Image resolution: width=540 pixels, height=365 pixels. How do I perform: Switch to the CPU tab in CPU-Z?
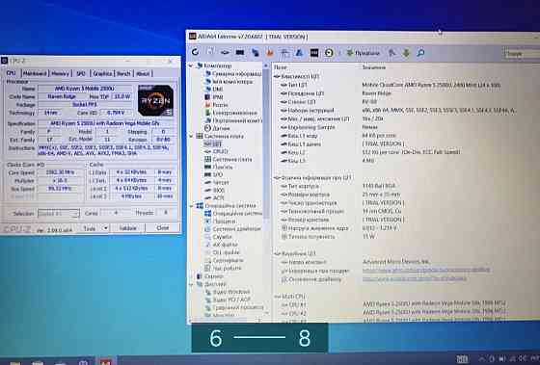tap(11, 73)
